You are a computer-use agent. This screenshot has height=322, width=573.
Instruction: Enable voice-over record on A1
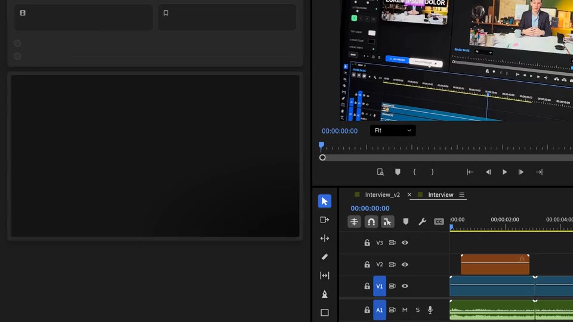tap(430, 310)
